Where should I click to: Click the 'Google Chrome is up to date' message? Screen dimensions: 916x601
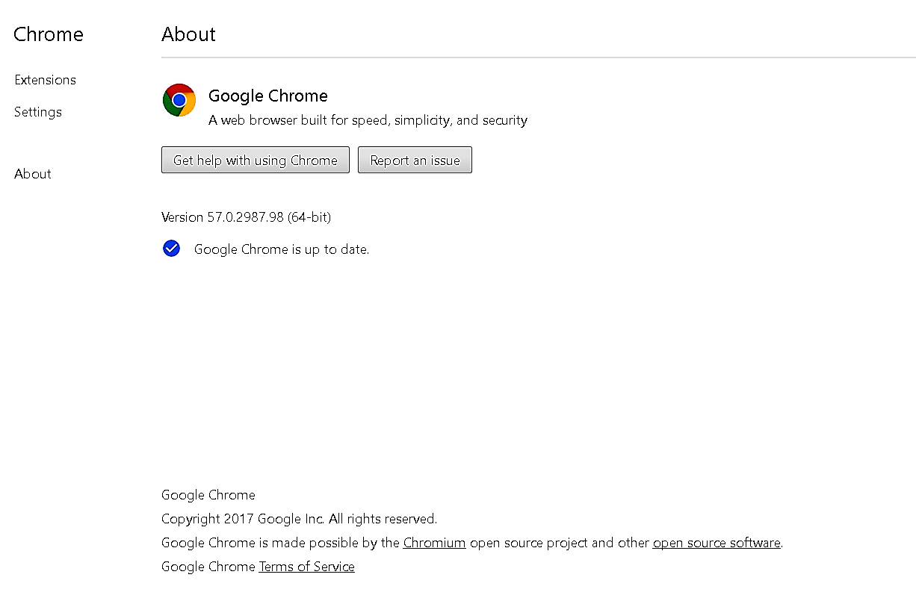click(x=282, y=249)
